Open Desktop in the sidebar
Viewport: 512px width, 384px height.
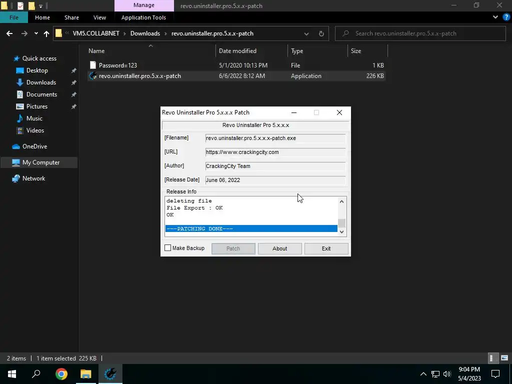pyautogui.click(x=37, y=70)
